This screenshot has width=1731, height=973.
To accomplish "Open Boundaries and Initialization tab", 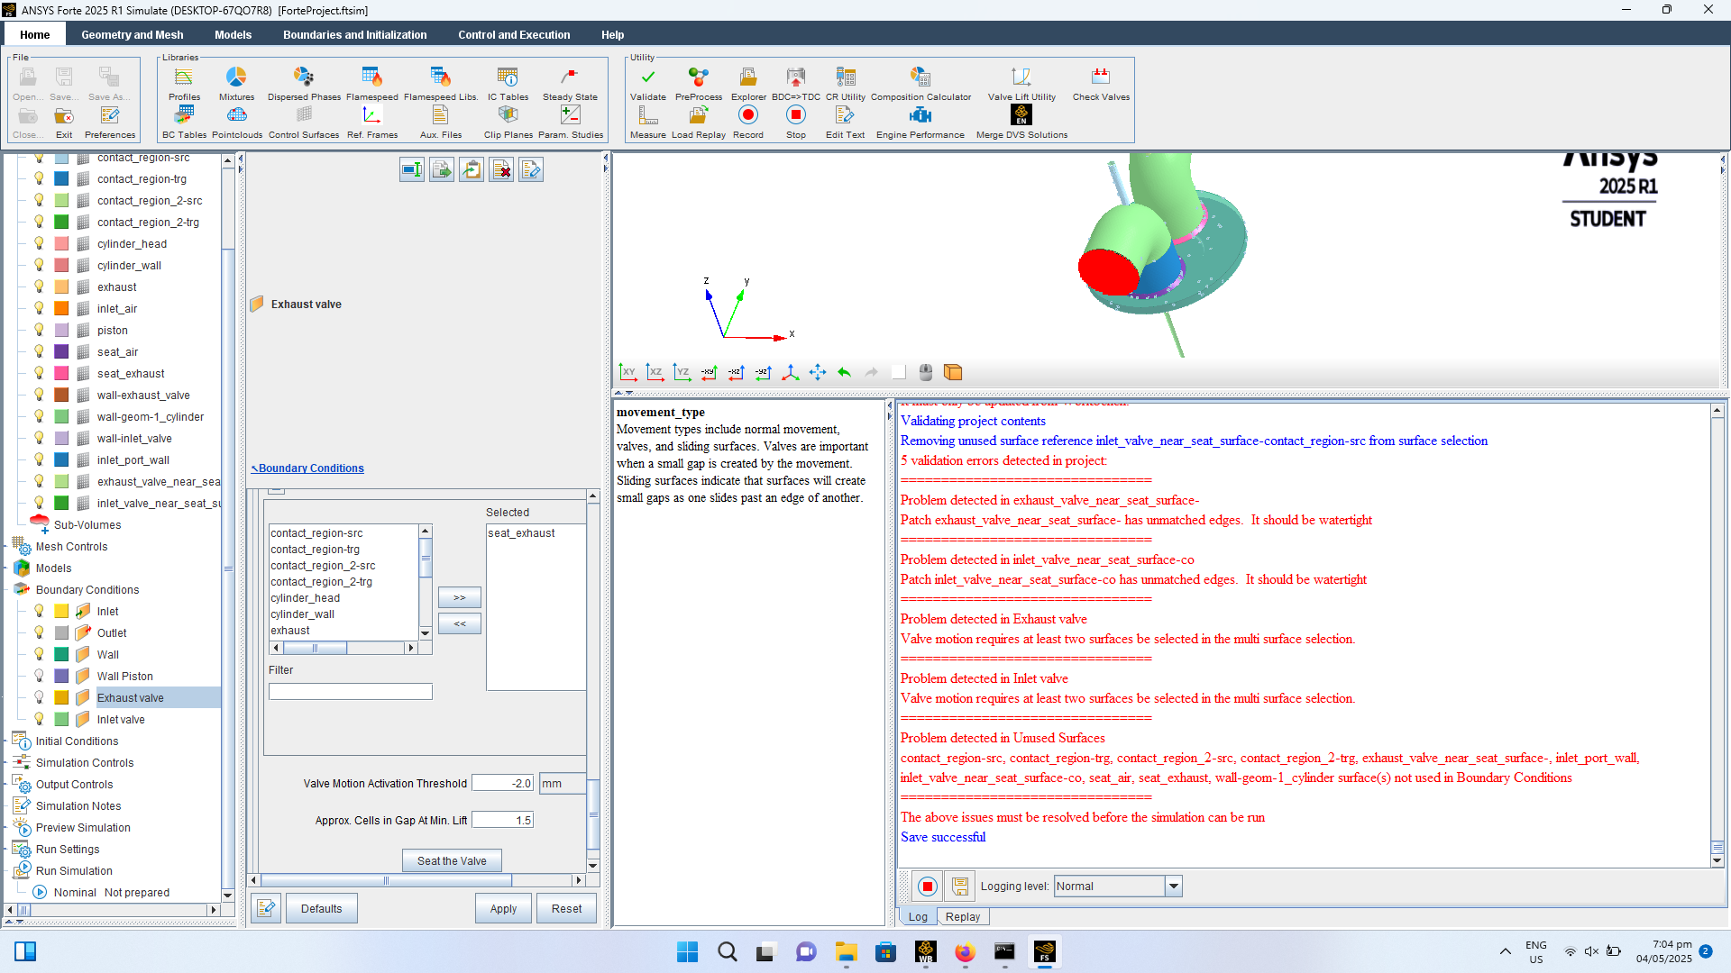I will [354, 34].
